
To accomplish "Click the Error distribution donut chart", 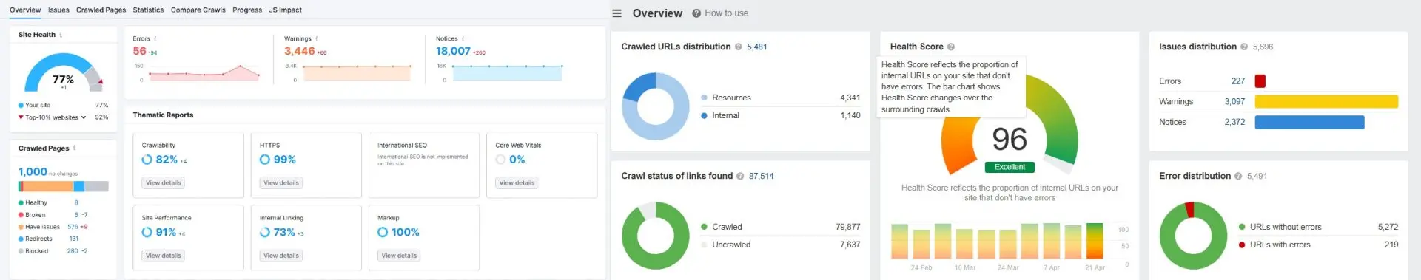I will click(1193, 236).
